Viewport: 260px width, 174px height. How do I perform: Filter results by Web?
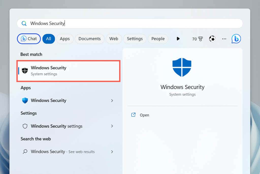tap(113, 39)
